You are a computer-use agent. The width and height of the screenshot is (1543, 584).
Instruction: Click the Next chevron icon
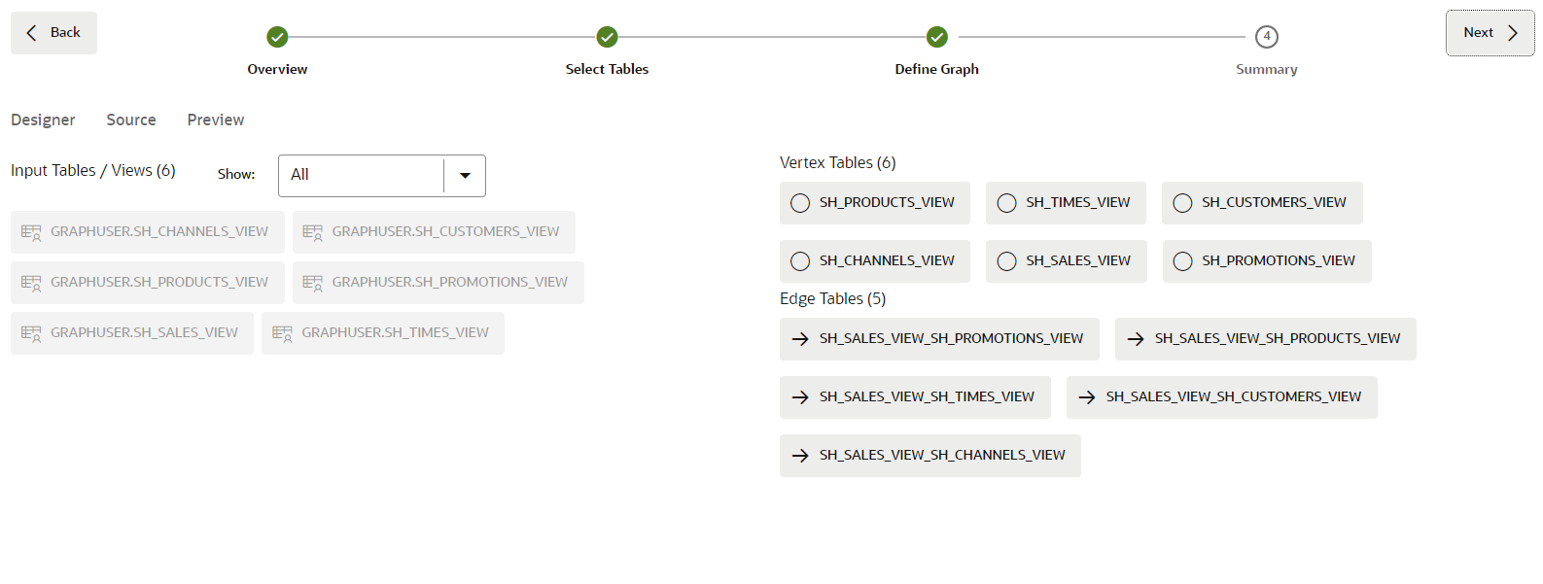tap(1513, 33)
